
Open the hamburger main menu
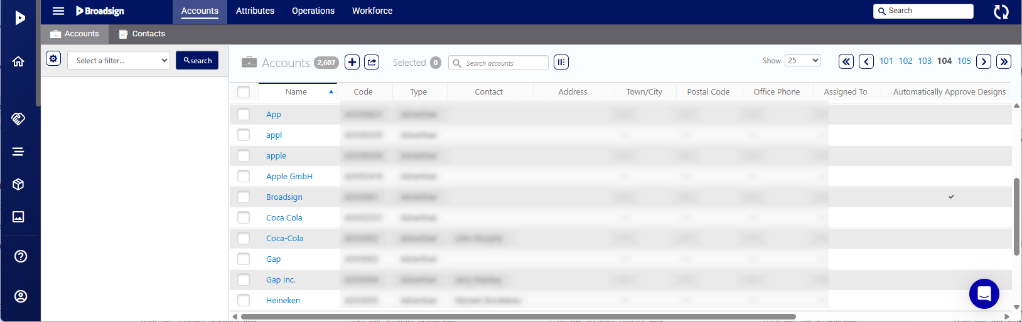pyautogui.click(x=58, y=11)
